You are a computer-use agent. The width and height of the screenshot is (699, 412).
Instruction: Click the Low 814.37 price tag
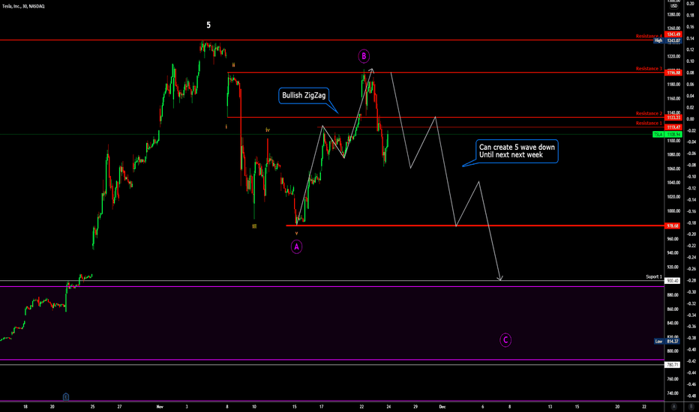click(x=667, y=342)
